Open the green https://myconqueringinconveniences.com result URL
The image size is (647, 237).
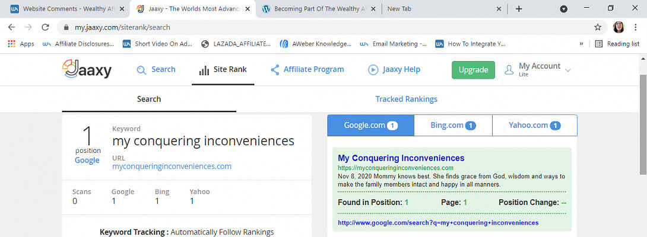point(396,168)
